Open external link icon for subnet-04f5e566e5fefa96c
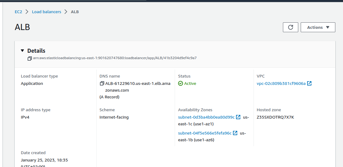Viewport: 343px width, 167px height. 235,133
